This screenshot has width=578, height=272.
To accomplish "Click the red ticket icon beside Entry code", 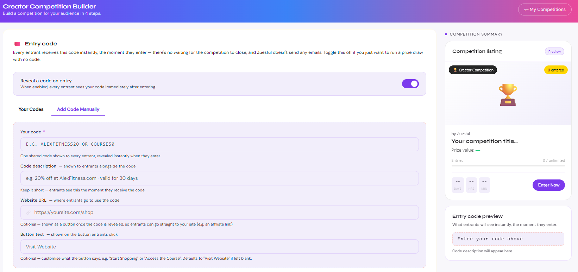I will [17, 44].
